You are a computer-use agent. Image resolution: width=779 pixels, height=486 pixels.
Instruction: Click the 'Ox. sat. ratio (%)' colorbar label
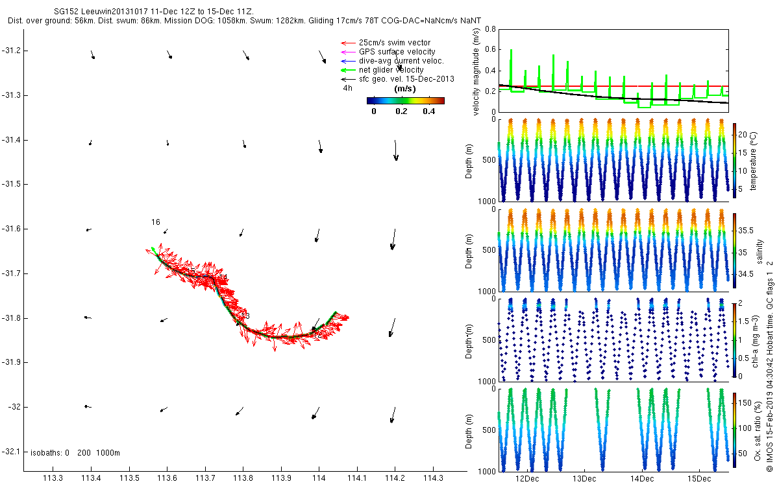758,430
